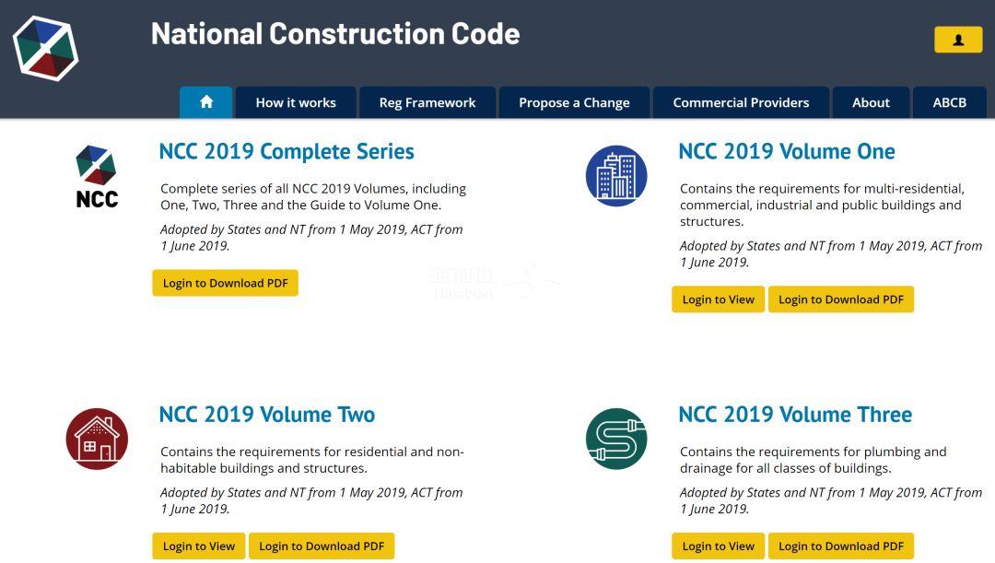Click the adoption date note under Complete Series

point(311,238)
